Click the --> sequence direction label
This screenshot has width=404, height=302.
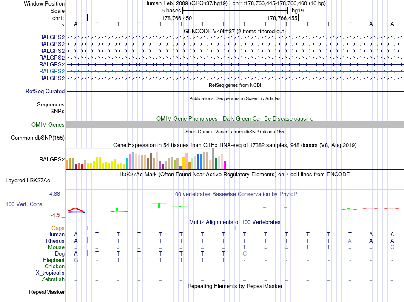[x=60, y=25]
